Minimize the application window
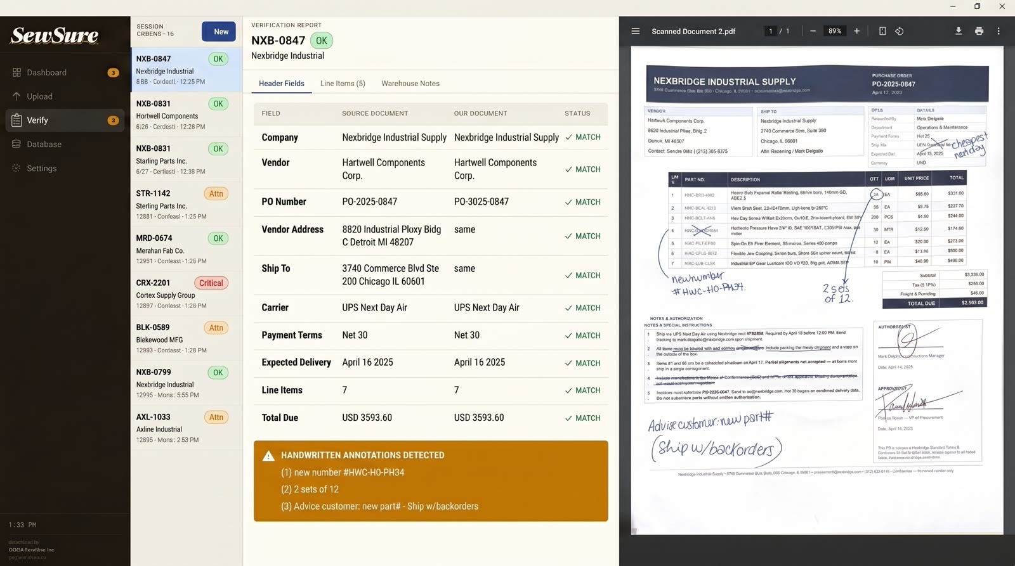This screenshot has height=566, width=1015. [x=952, y=6]
